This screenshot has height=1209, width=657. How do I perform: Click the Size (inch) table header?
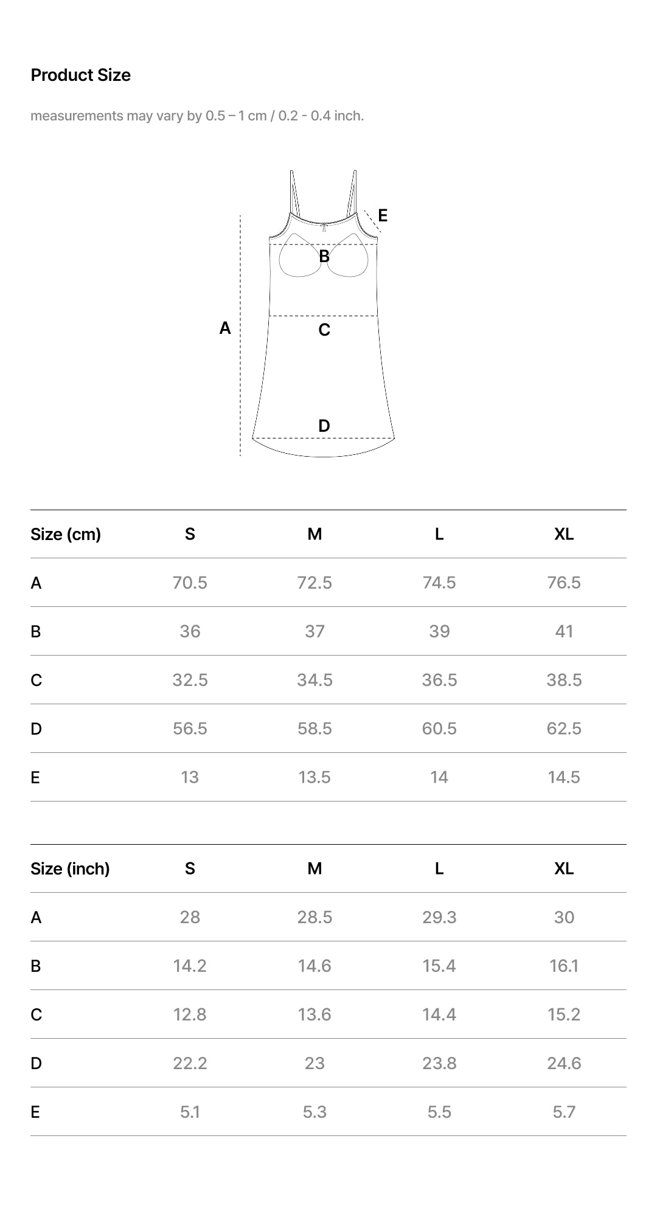(70, 868)
